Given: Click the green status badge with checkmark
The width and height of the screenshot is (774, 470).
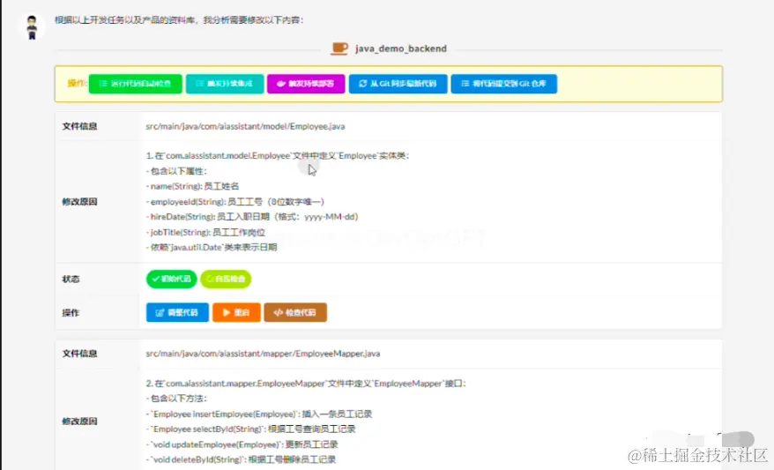Looking at the screenshot, I should point(171,279).
